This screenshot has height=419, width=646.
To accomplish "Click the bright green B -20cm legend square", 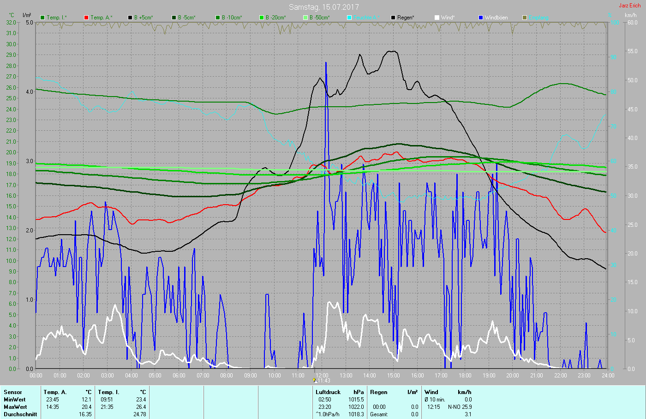I will [262, 18].
